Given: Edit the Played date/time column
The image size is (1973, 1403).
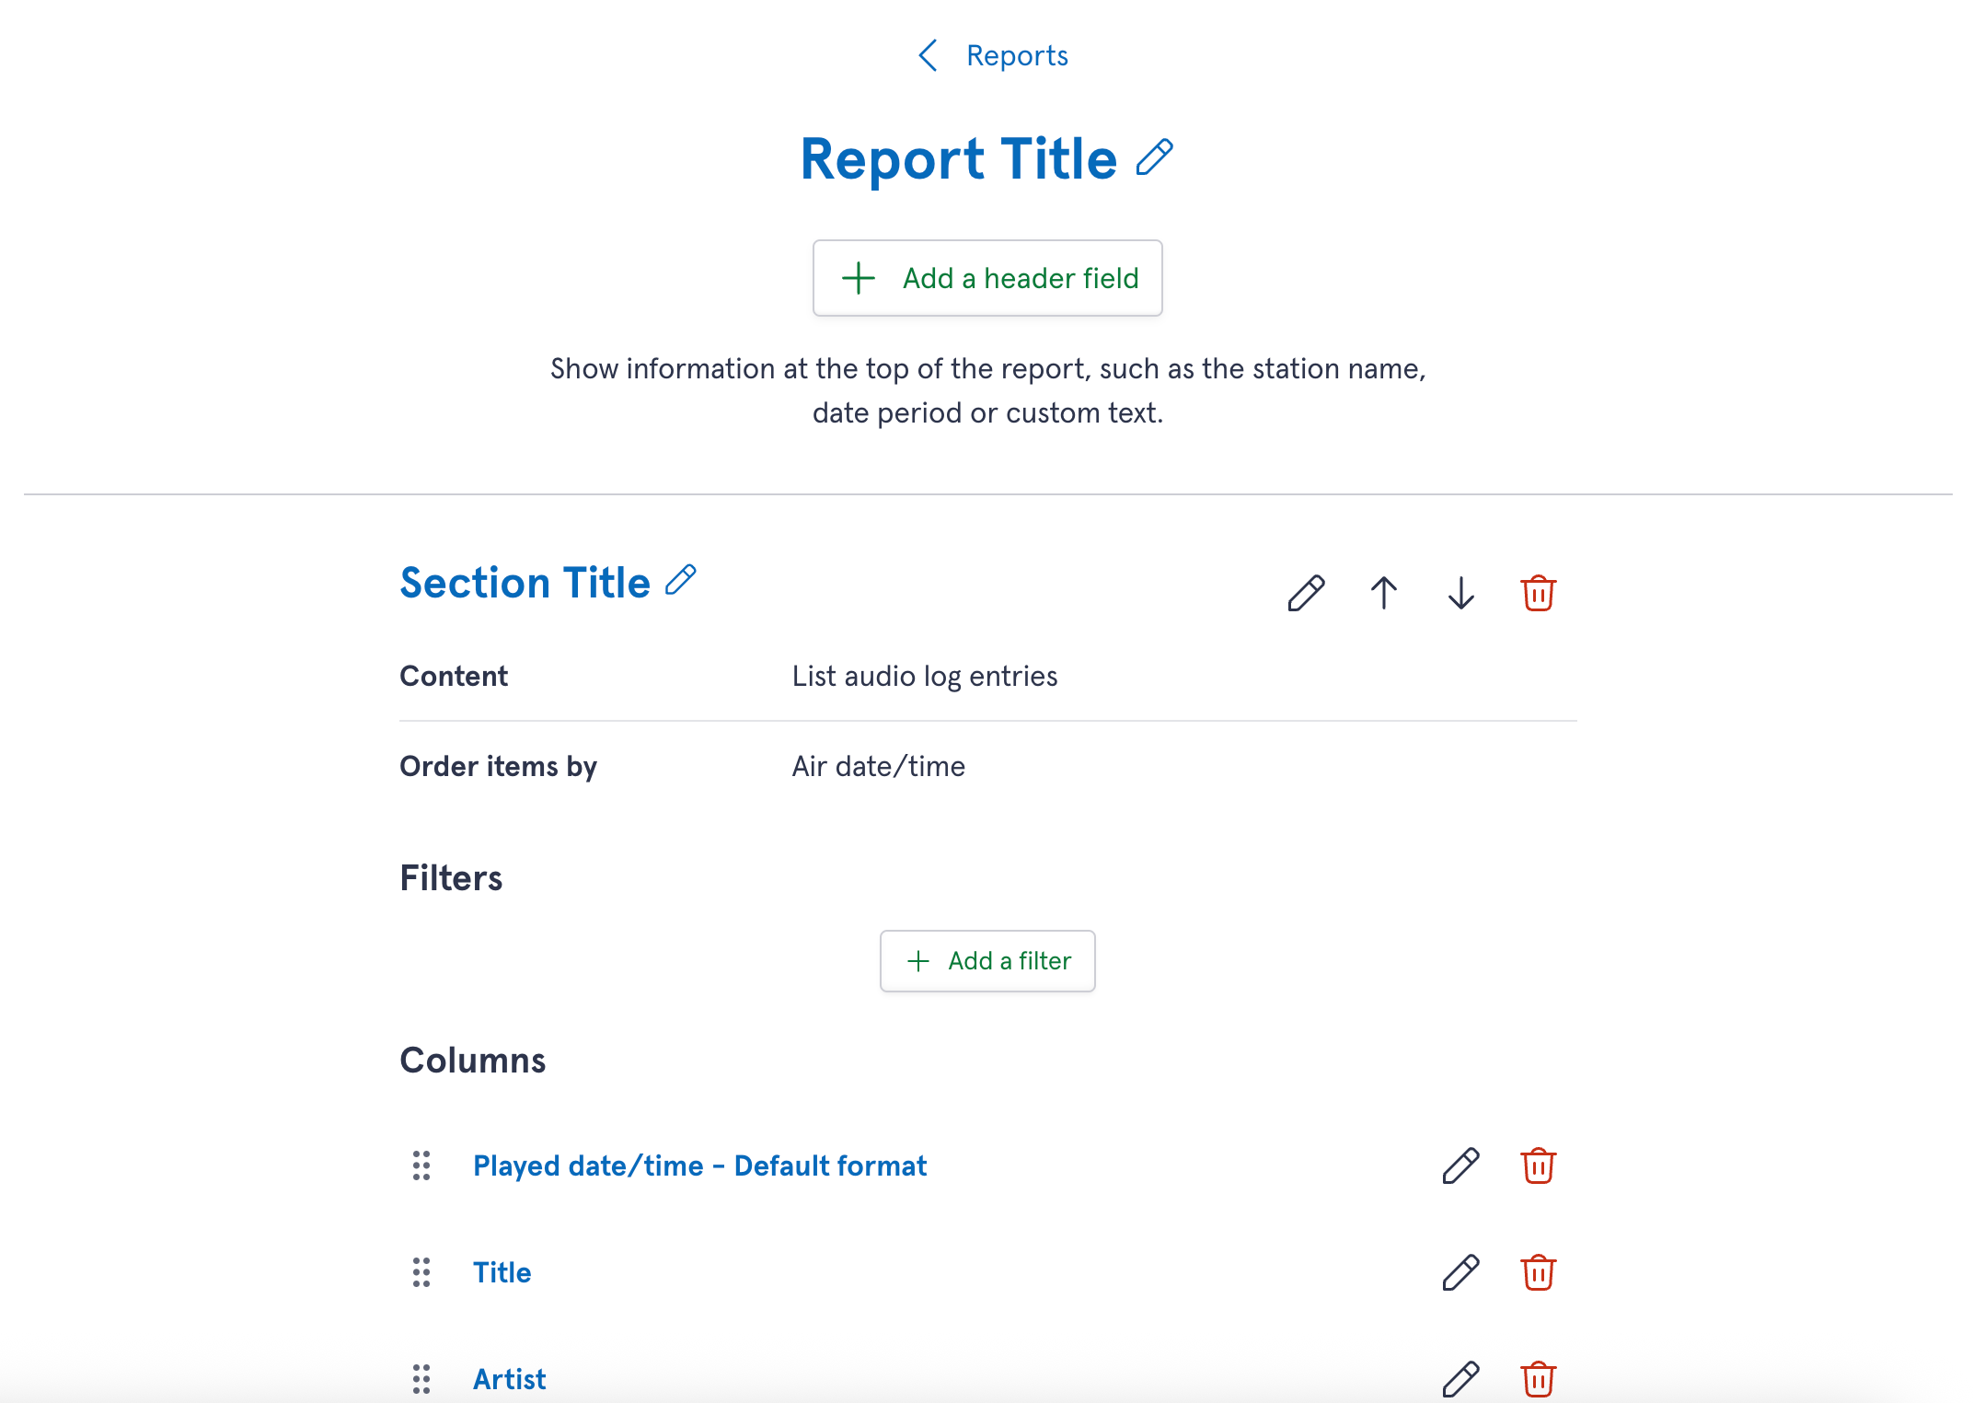Looking at the screenshot, I should point(1460,1165).
